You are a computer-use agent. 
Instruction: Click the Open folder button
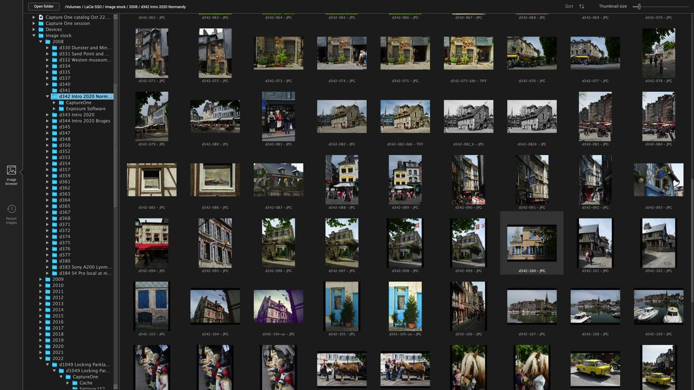point(43,6)
